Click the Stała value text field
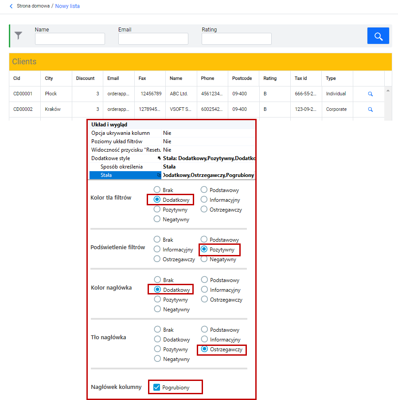The width and height of the screenshot is (398, 400). 208,175
